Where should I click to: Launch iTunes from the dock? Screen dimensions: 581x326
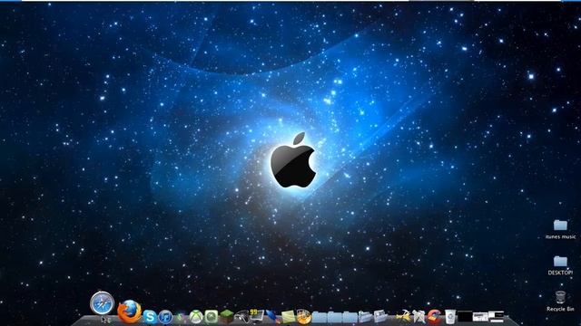pyautogui.click(x=165, y=317)
